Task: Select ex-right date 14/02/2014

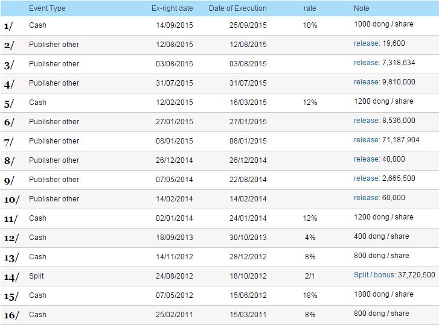Action: 175,199
